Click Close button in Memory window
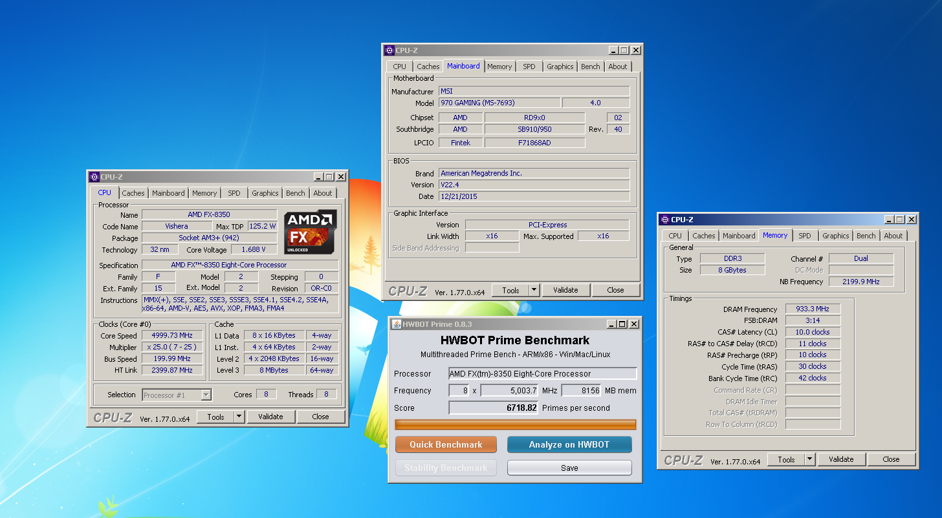The height and width of the screenshot is (518, 942). 892,459
